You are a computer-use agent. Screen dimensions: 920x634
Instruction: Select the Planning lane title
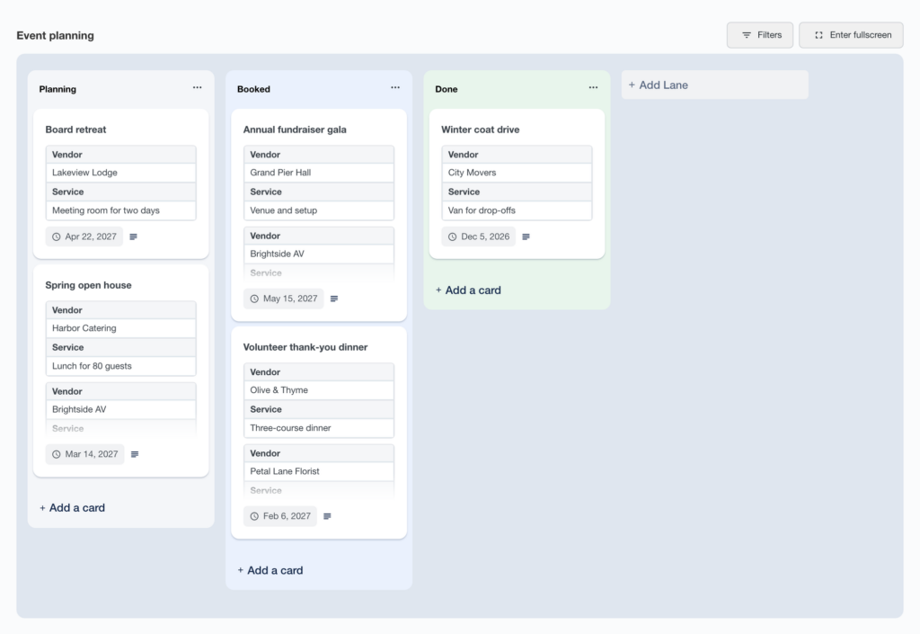tap(57, 89)
